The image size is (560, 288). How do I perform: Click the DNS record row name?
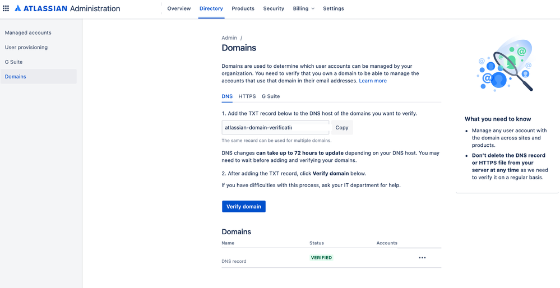click(x=234, y=261)
